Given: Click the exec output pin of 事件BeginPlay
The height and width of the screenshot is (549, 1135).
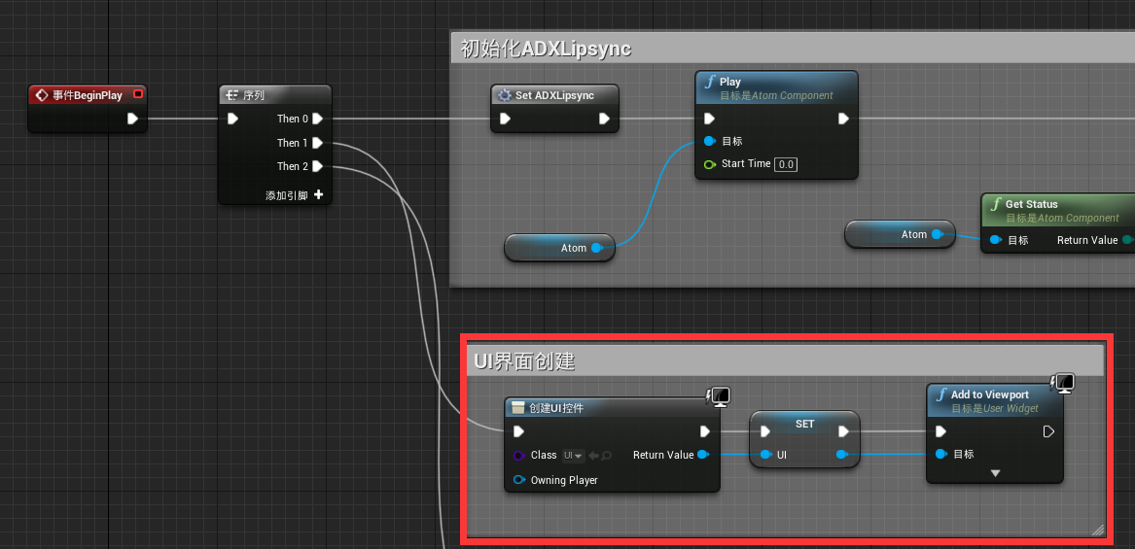Looking at the screenshot, I should point(133,119).
